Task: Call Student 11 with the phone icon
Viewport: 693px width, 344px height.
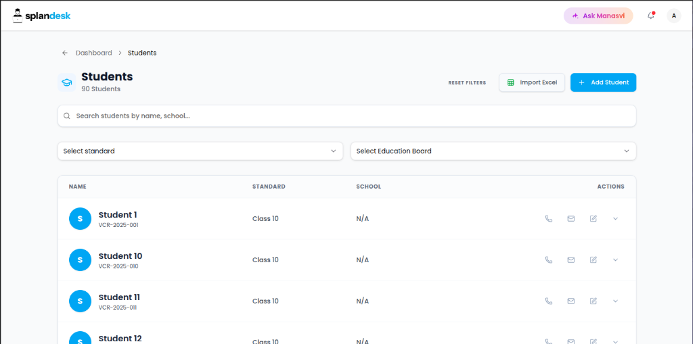Action: click(548, 301)
